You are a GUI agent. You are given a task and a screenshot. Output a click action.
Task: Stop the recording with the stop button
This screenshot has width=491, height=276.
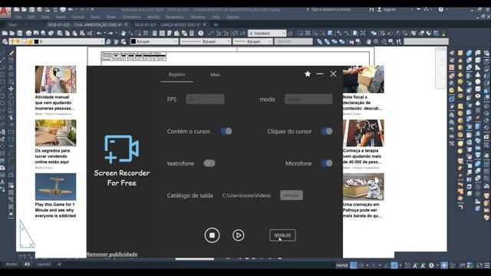[x=212, y=235]
